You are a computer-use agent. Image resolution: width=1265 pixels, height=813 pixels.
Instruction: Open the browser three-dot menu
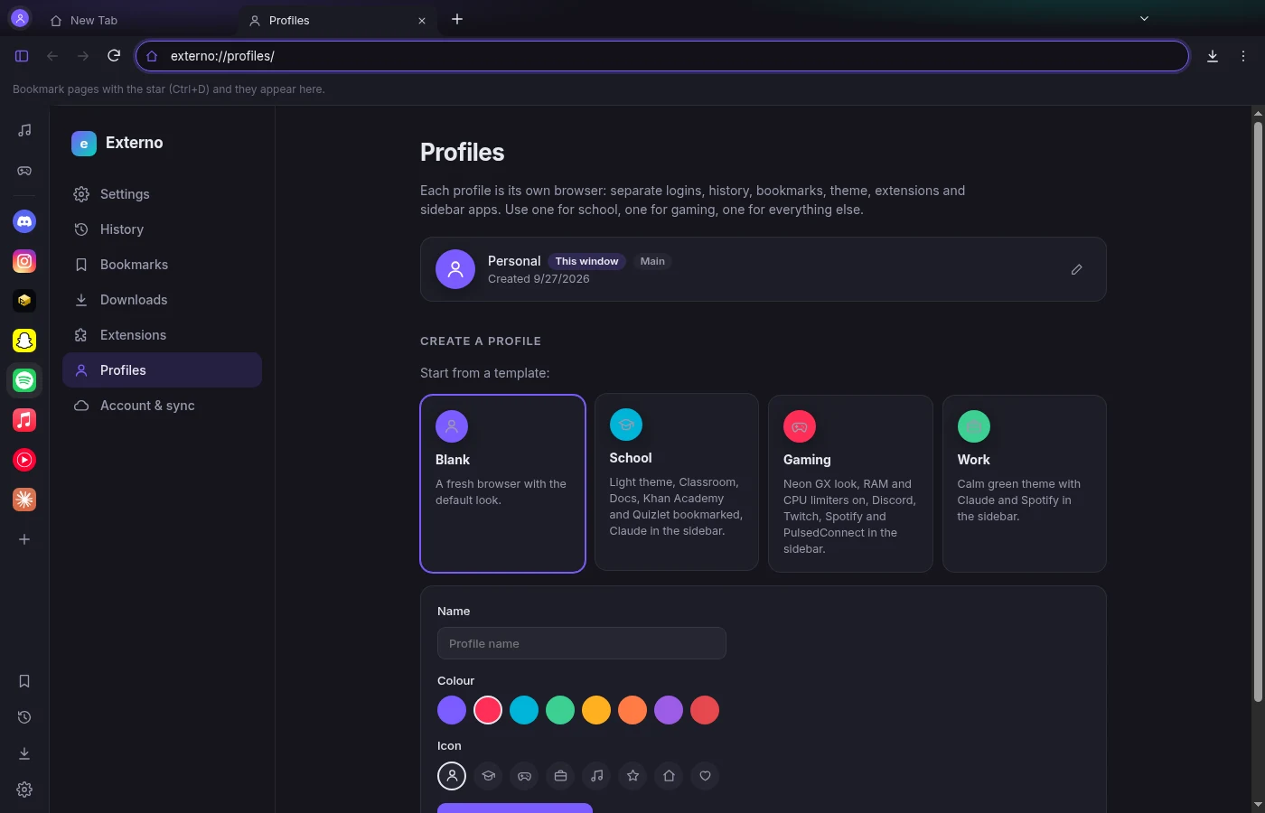coord(1243,56)
